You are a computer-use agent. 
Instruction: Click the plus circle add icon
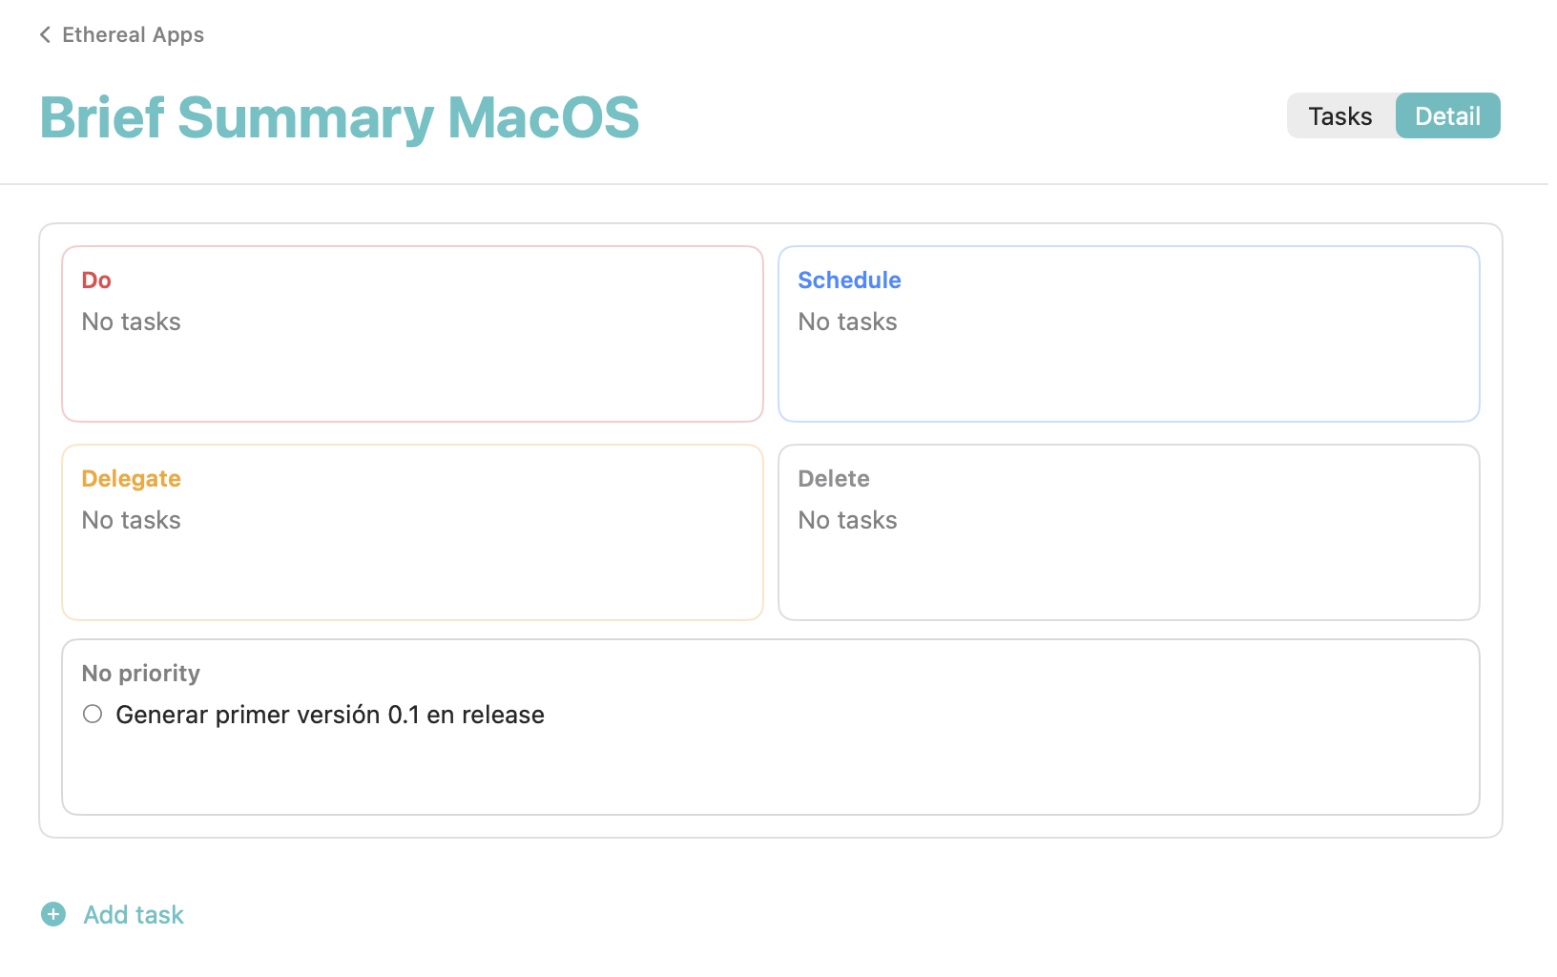[x=53, y=914]
